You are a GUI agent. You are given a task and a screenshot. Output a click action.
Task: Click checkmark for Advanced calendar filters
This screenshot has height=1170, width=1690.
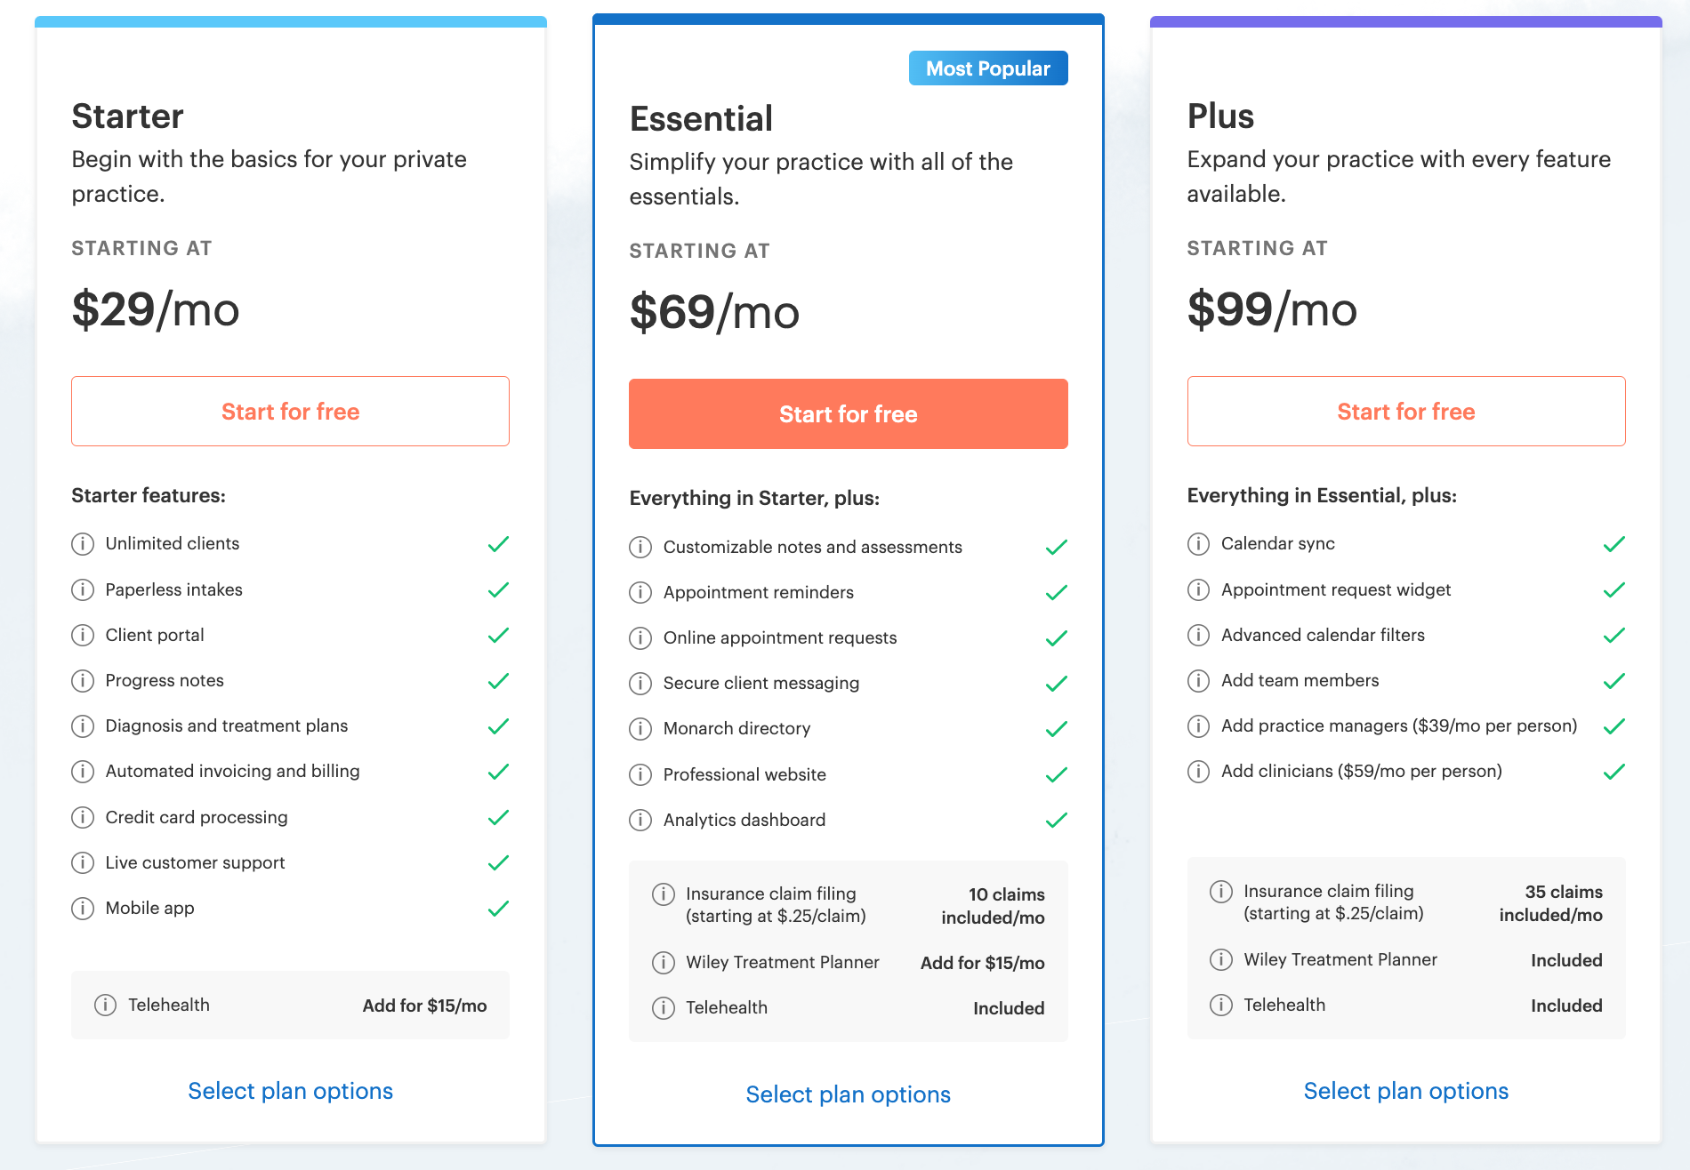coord(1614,636)
